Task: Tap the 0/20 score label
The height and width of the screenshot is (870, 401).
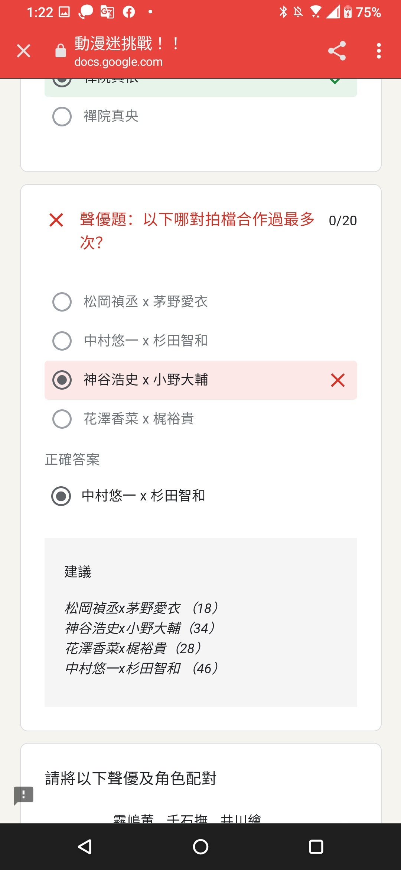Action: click(x=343, y=220)
